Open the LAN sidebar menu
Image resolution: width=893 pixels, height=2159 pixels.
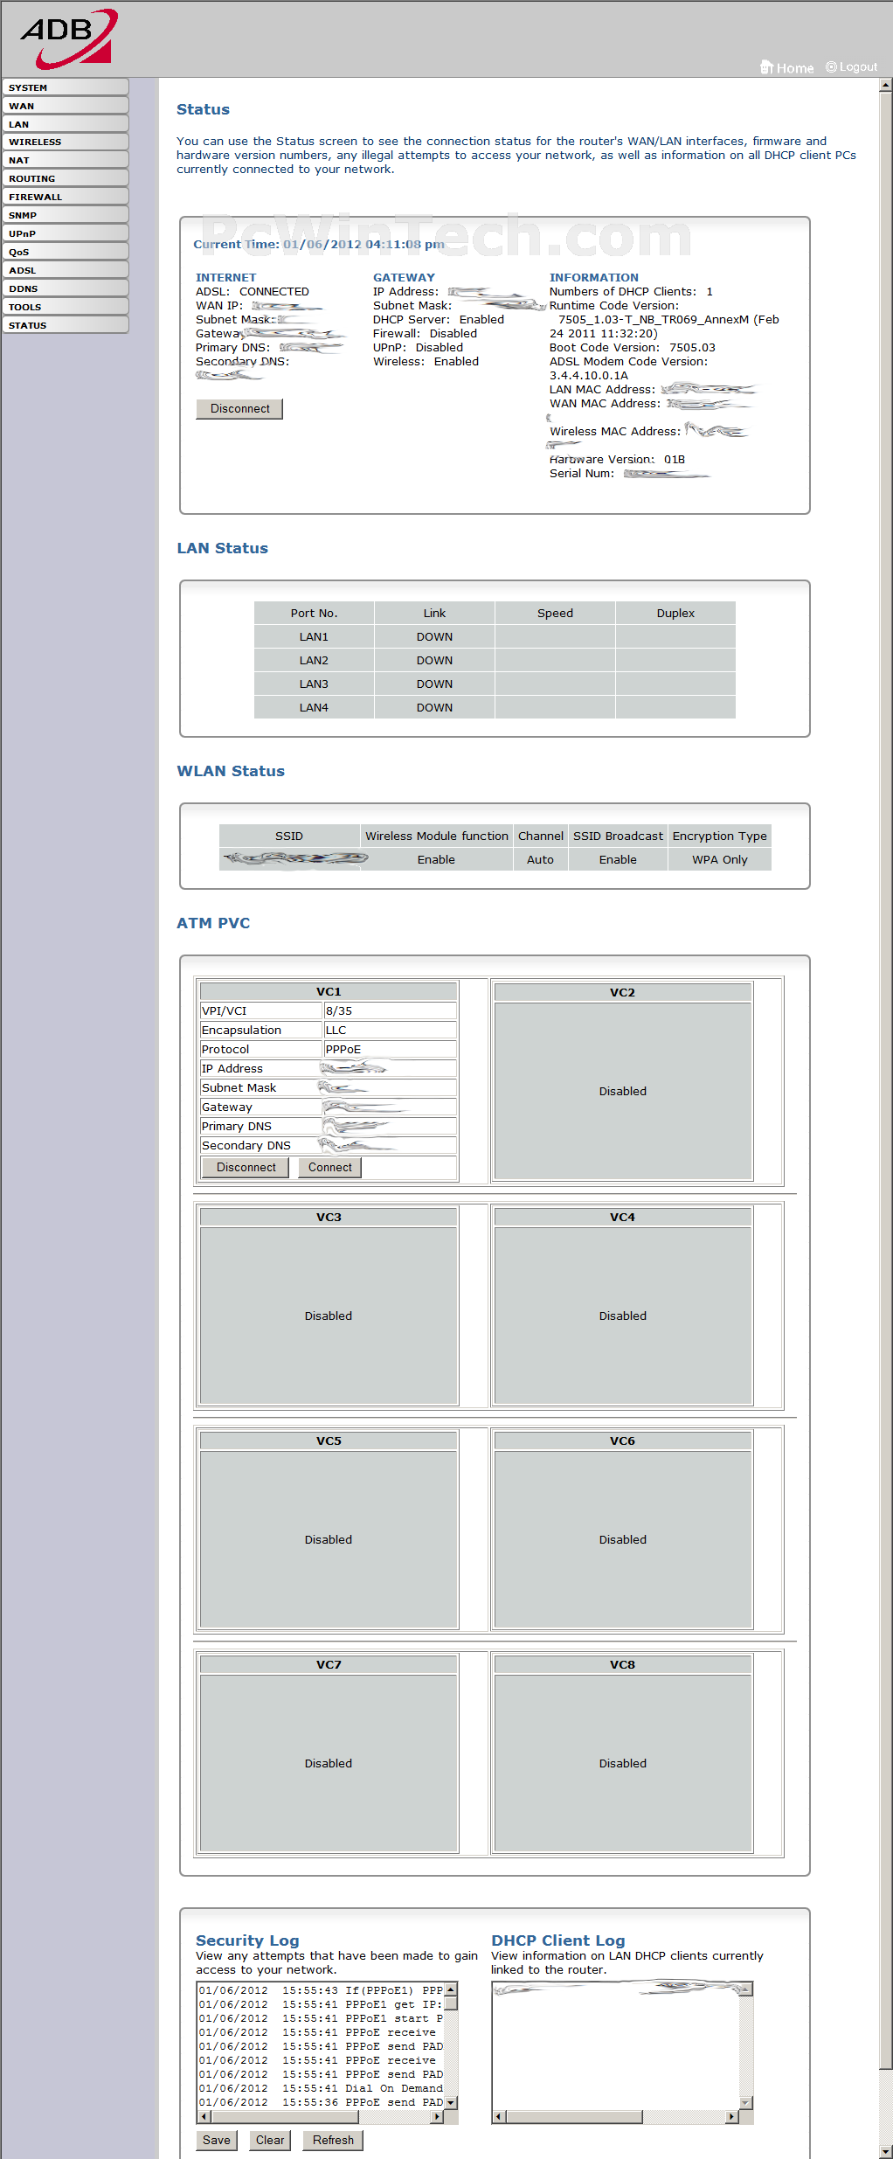tap(66, 124)
